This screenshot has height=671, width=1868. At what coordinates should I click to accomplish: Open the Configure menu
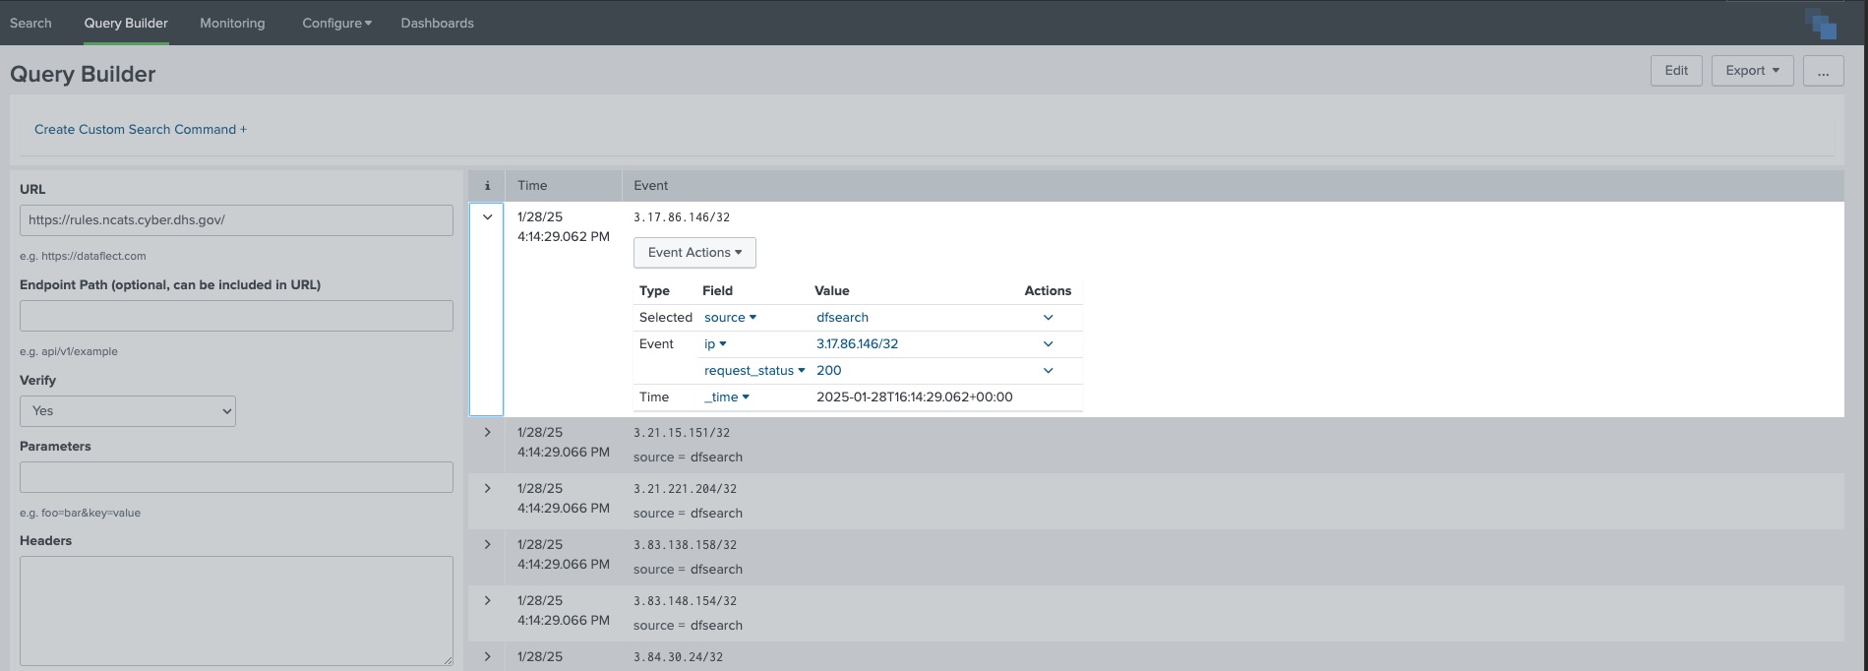(336, 23)
